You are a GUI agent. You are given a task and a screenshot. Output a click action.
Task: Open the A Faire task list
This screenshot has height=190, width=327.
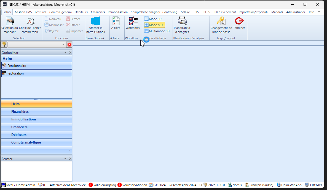coord(116,21)
